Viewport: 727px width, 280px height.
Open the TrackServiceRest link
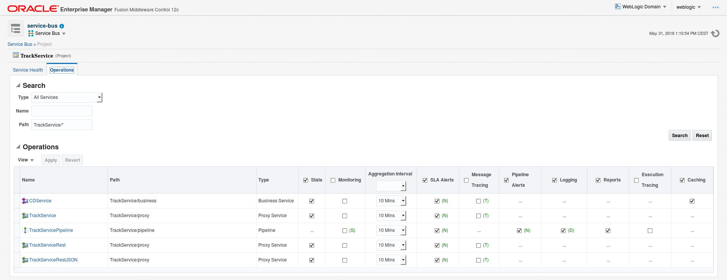pos(47,245)
